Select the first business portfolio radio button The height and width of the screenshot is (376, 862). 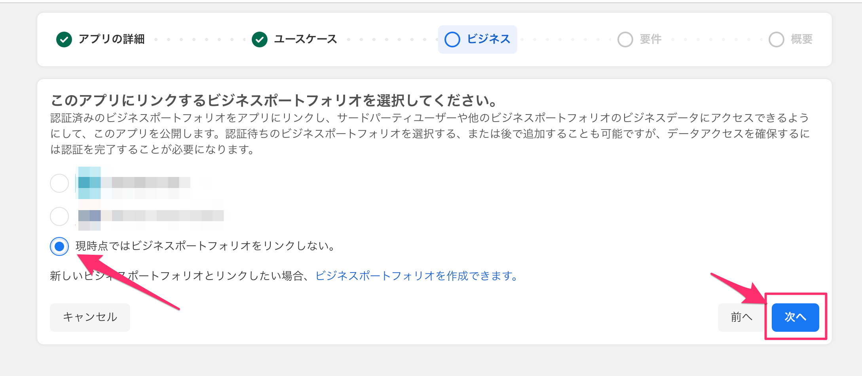[59, 183]
